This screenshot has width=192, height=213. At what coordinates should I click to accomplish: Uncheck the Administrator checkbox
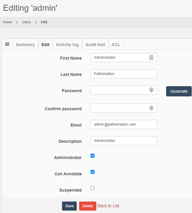[x=93, y=156]
